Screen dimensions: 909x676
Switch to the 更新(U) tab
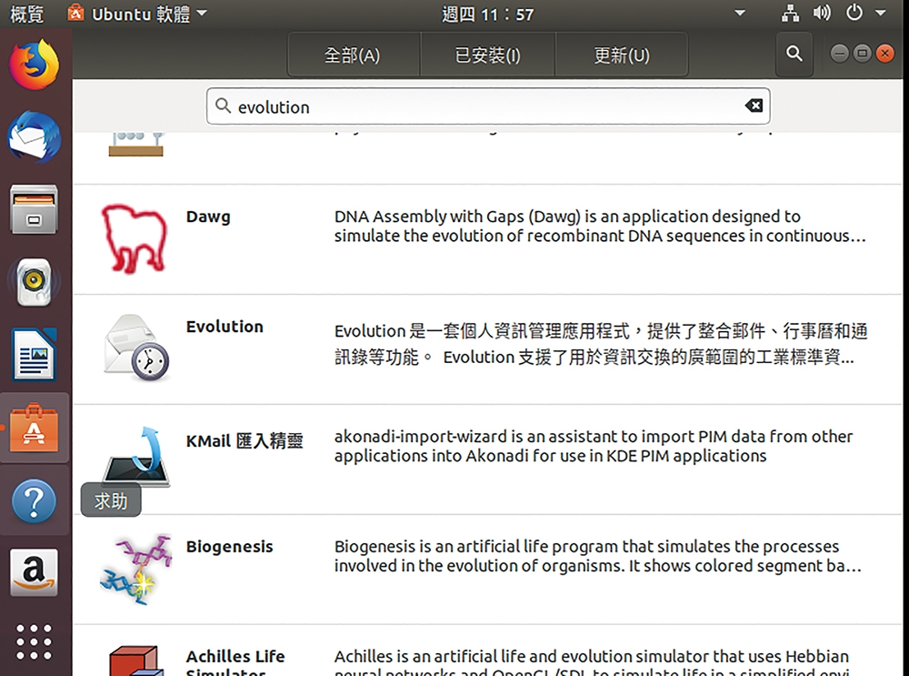click(622, 55)
